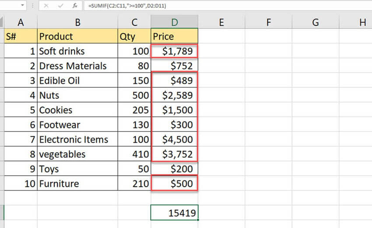Viewport: 372px width, 228px height.
Task: Select column F header
Action: tap(268, 22)
